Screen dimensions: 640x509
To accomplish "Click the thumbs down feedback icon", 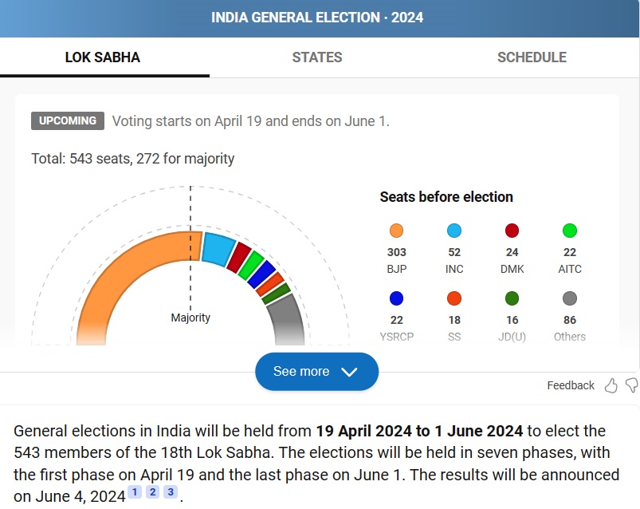I will [632, 385].
